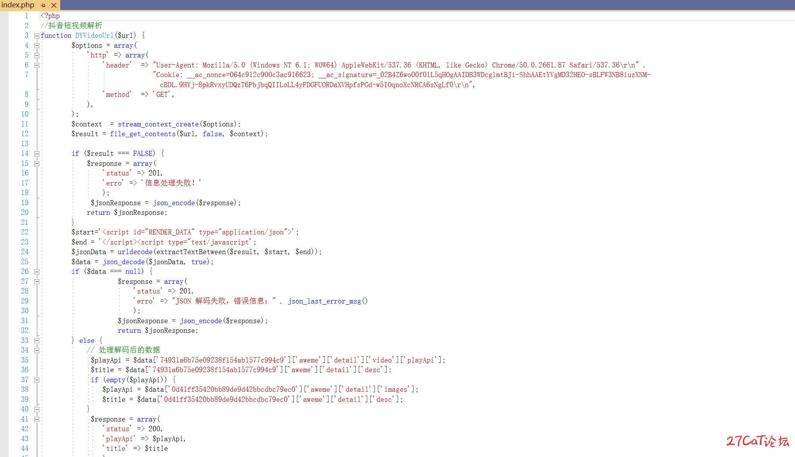This screenshot has width=795, height=457.
Task: Click line number 12 in gutter
Action: (x=25, y=134)
